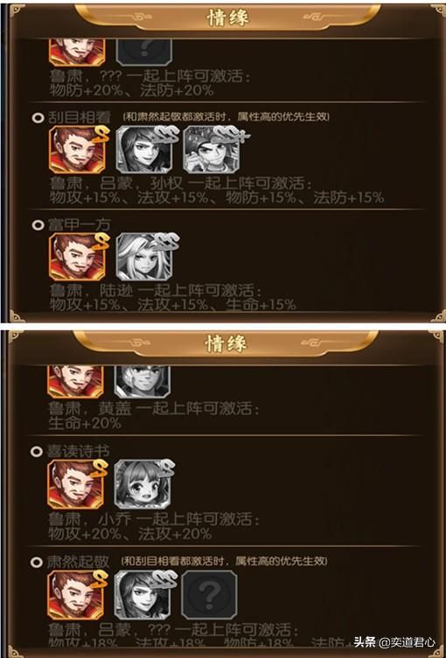Select the 富甲一方 bond radio marker
Screen dimensions: 446x658
point(38,225)
